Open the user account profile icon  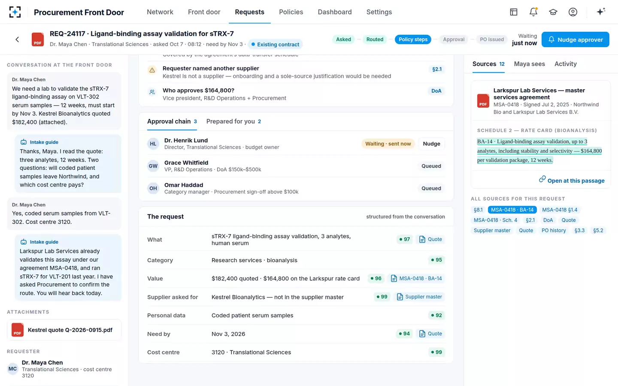573,12
